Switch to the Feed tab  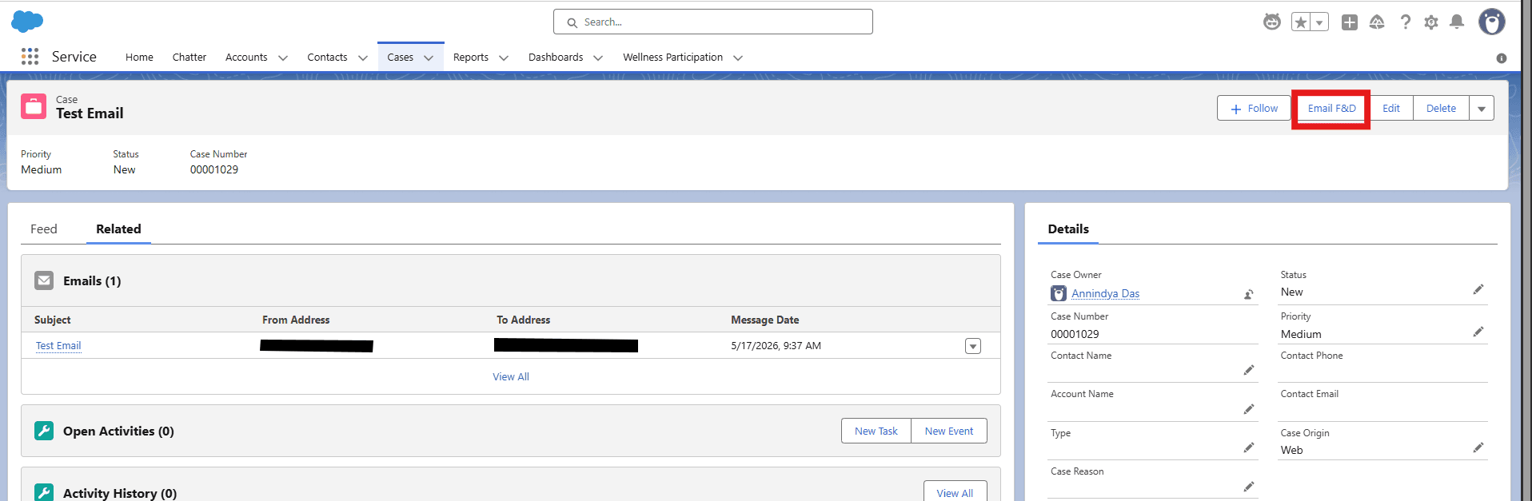pos(44,229)
